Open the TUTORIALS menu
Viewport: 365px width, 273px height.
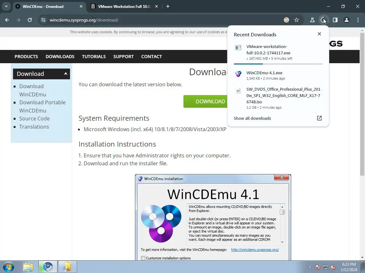tap(94, 57)
